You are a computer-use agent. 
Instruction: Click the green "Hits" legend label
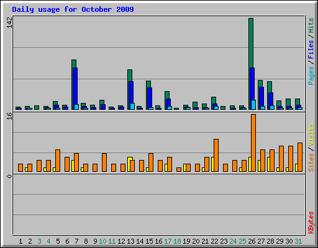[x=311, y=25]
